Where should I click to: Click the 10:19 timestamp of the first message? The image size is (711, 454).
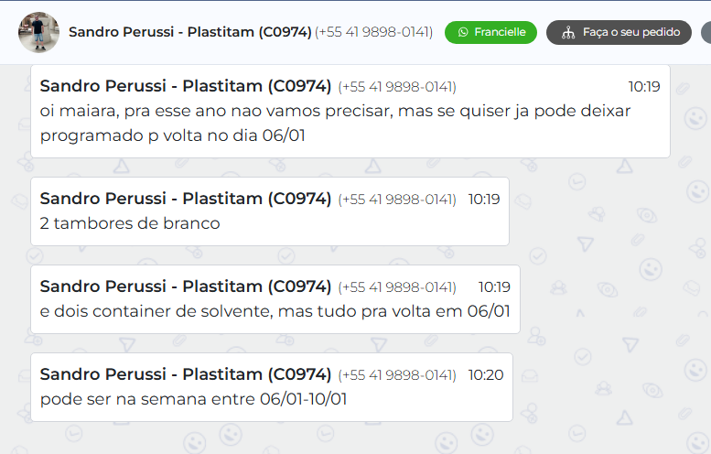[x=643, y=87]
